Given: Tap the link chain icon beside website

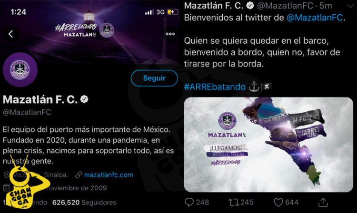Looking at the screenshot, I should (79, 175).
